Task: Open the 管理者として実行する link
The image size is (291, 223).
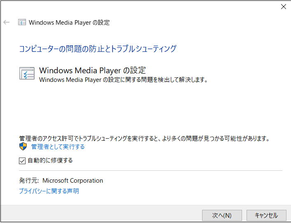Action: (x=58, y=147)
